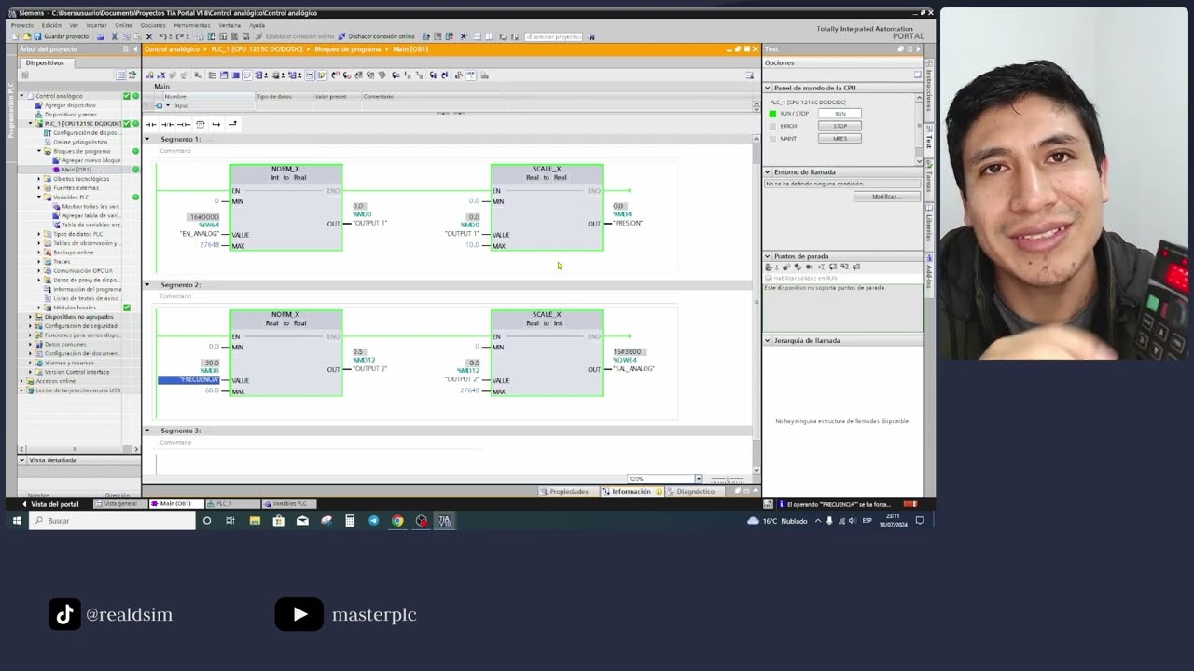Open the zoom percentage dropdown
Image resolution: width=1194 pixels, height=671 pixels.
click(698, 479)
